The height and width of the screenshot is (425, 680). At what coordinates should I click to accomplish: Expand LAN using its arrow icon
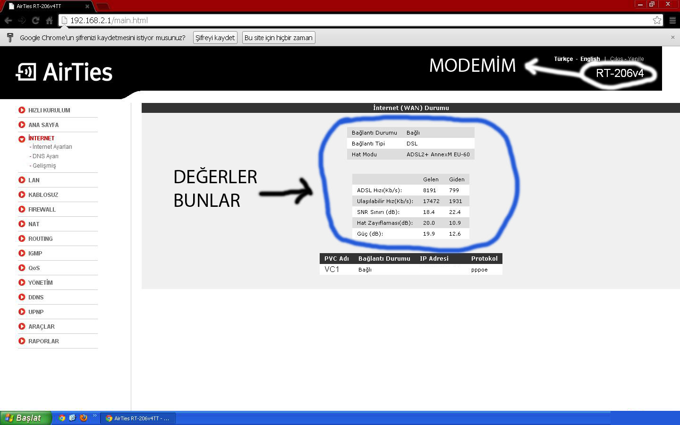coord(22,180)
